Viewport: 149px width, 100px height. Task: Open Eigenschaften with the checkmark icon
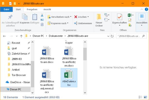point(119,17)
